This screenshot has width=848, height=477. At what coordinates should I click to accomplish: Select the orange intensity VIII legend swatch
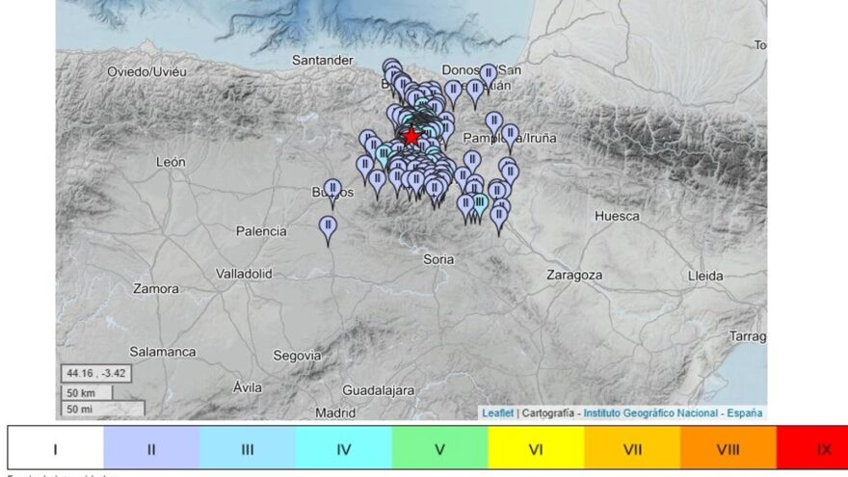(x=729, y=448)
